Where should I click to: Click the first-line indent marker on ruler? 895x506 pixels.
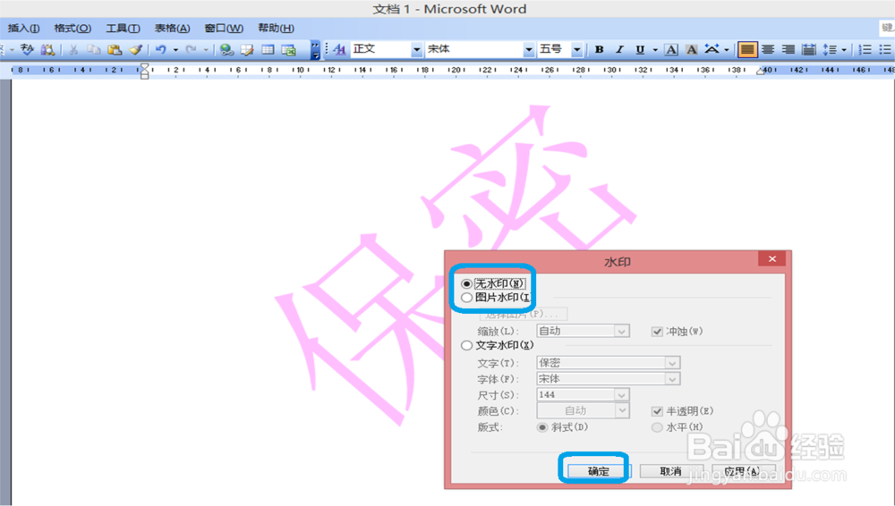(144, 67)
